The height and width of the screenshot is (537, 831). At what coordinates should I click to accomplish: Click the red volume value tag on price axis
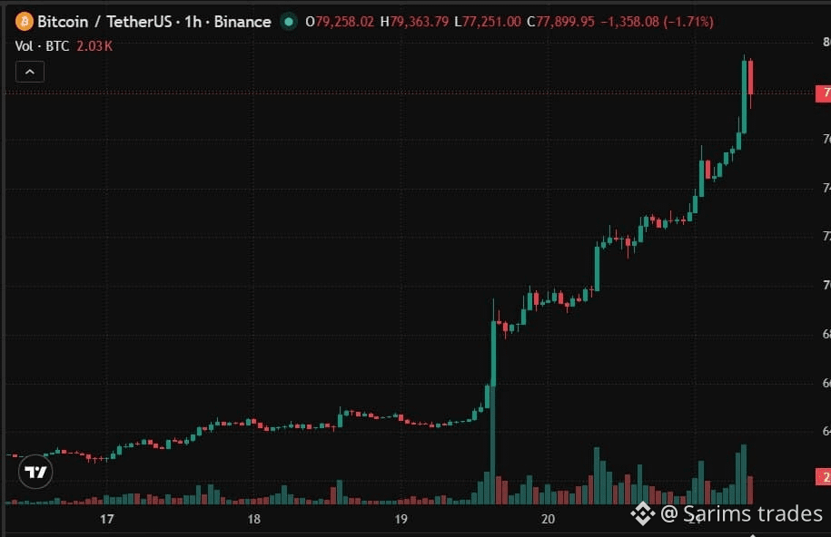[x=823, y=476]
